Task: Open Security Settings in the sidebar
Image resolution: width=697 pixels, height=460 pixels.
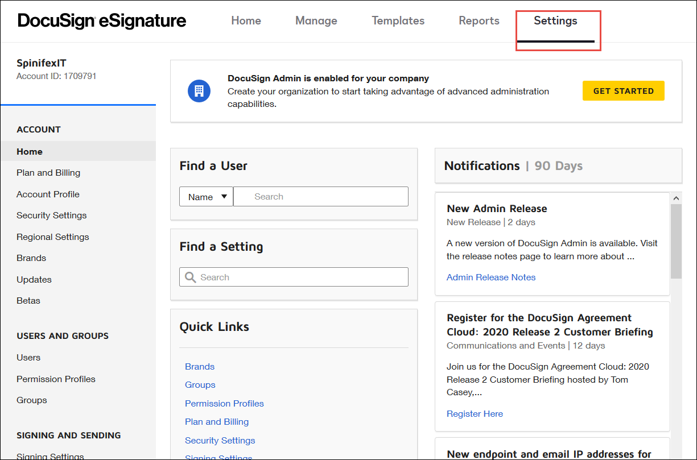Action: [x=52, y=216]
